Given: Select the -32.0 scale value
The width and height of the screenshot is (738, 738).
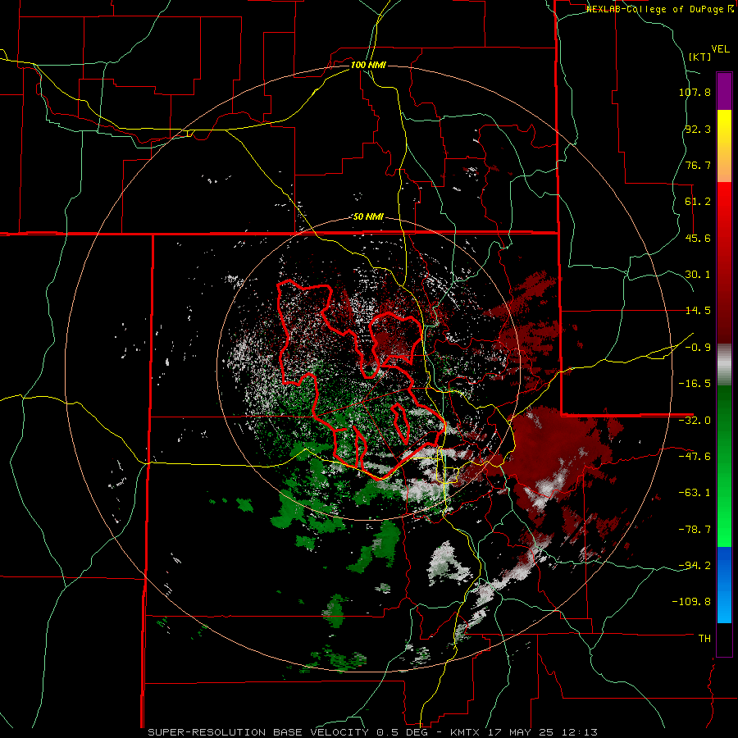Looking at the screenshot, I should click(x=695, y=421).
